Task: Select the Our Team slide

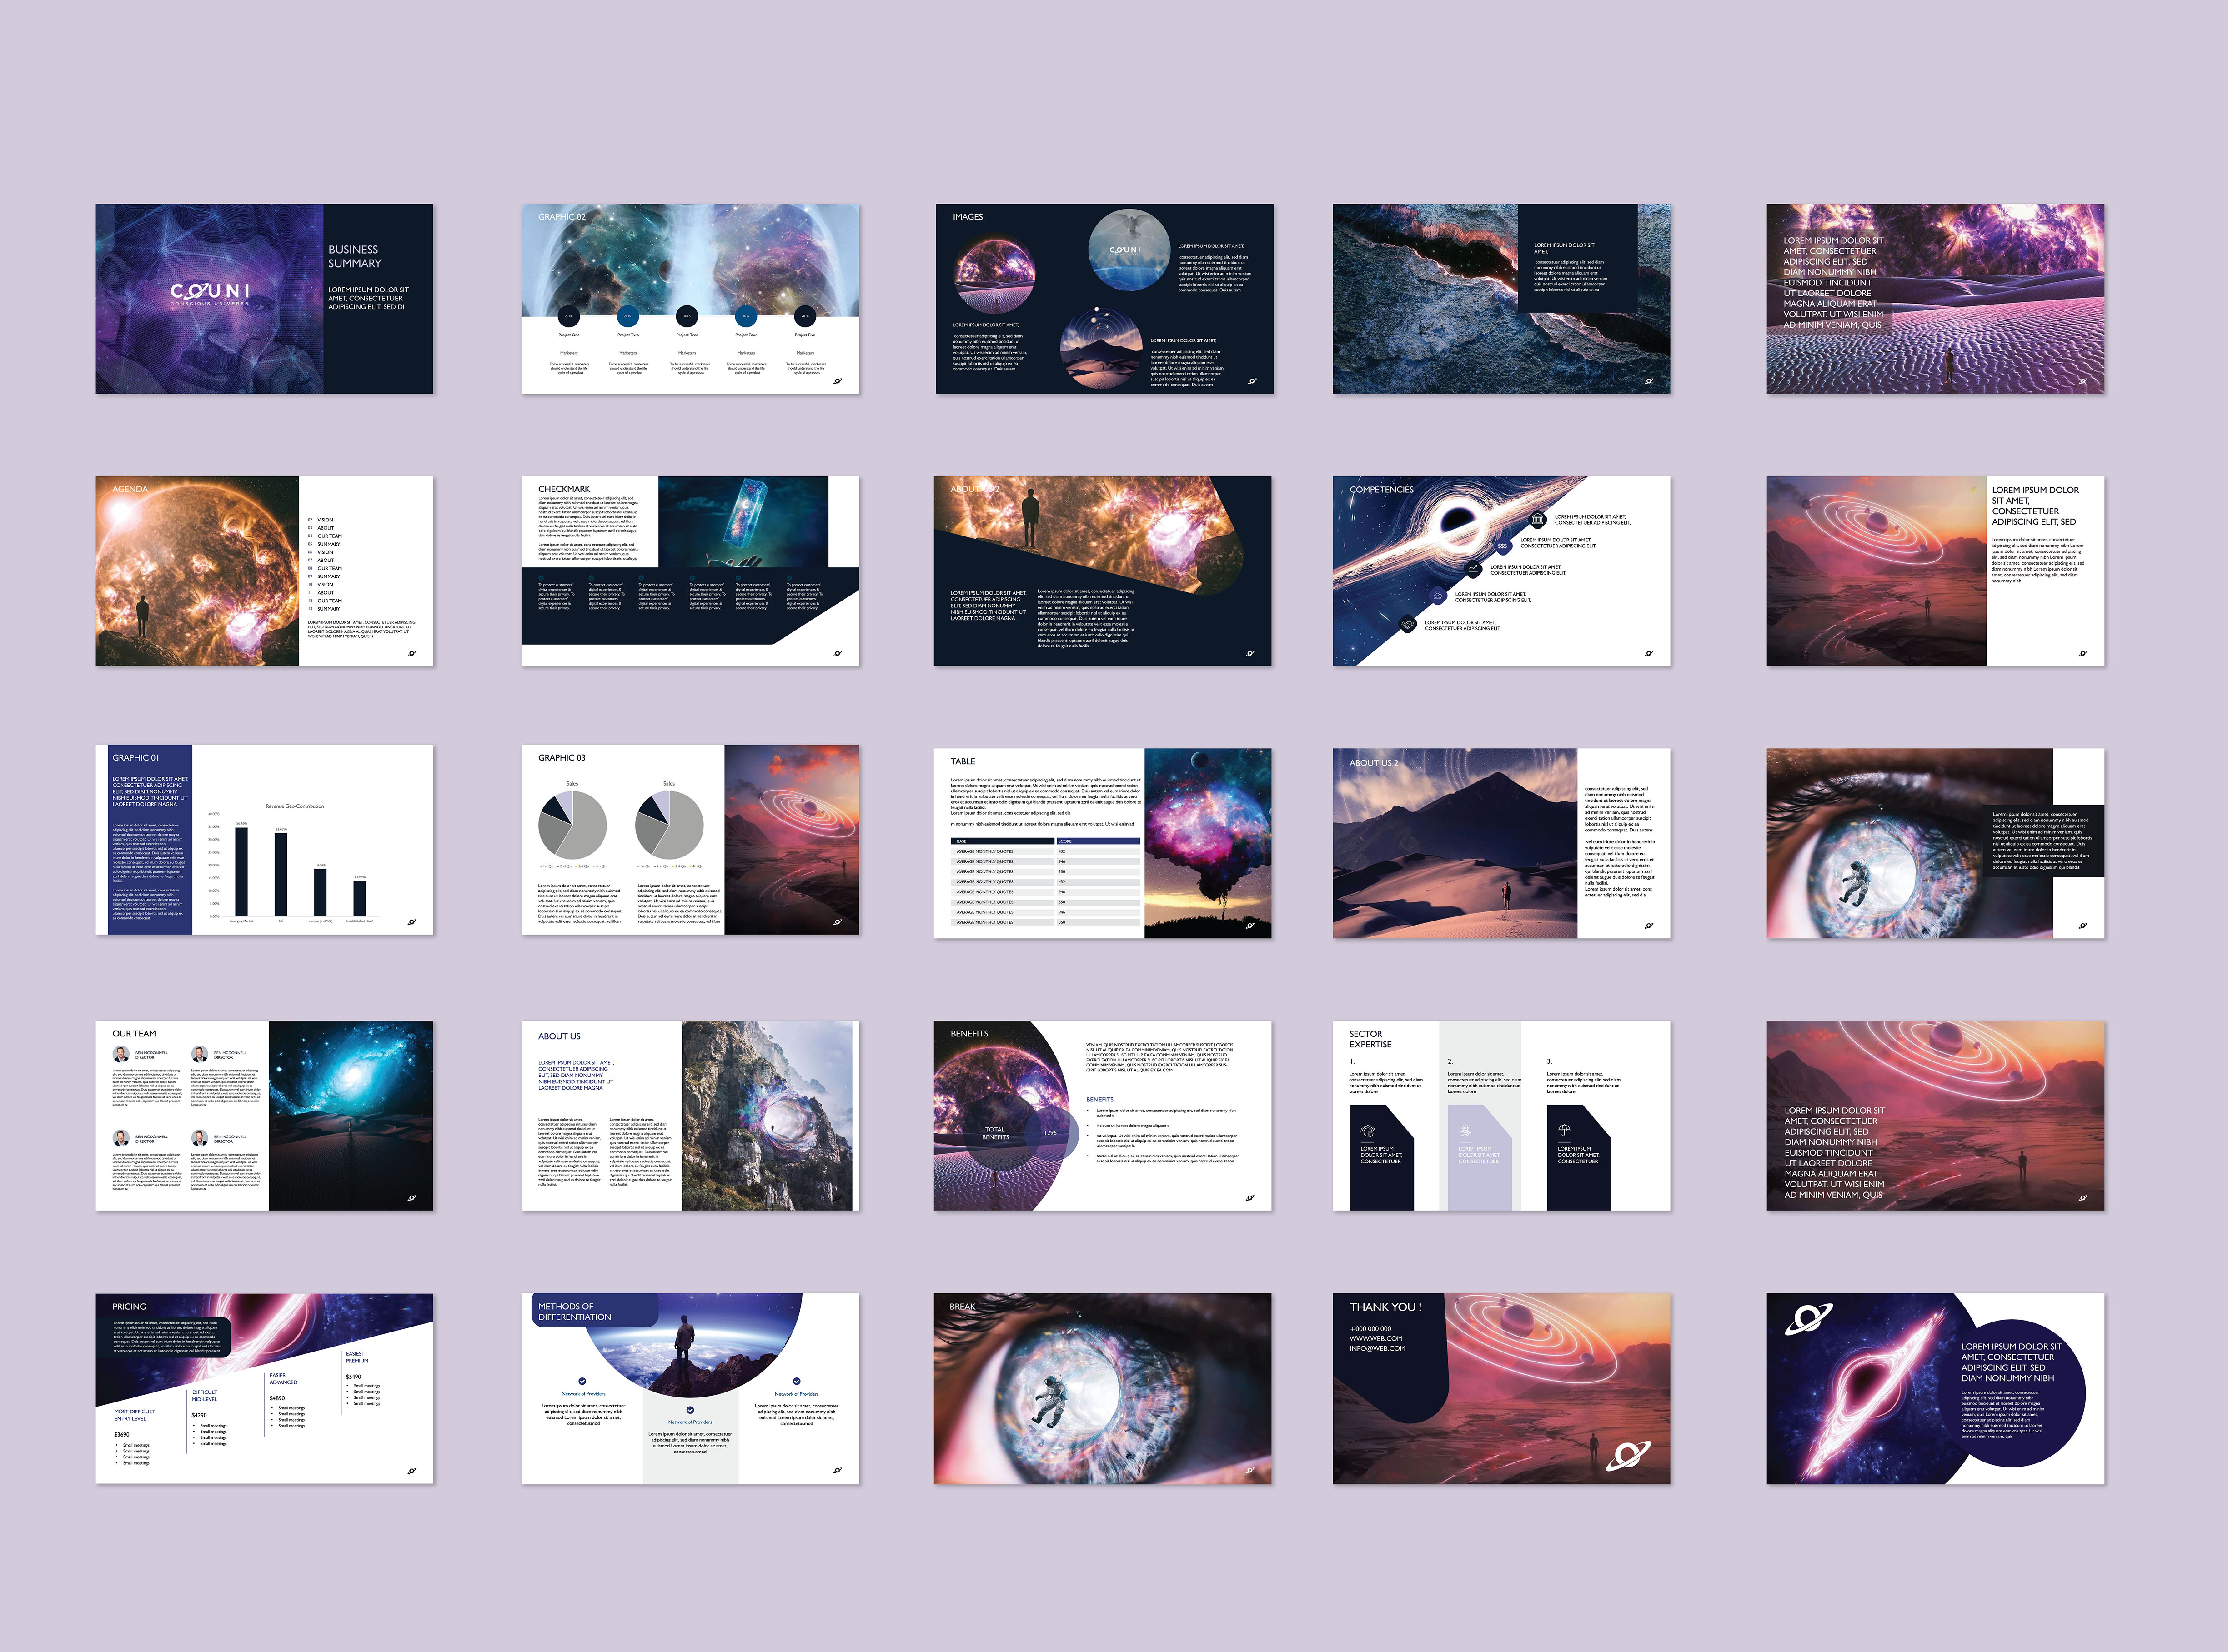Action: 264,1115
